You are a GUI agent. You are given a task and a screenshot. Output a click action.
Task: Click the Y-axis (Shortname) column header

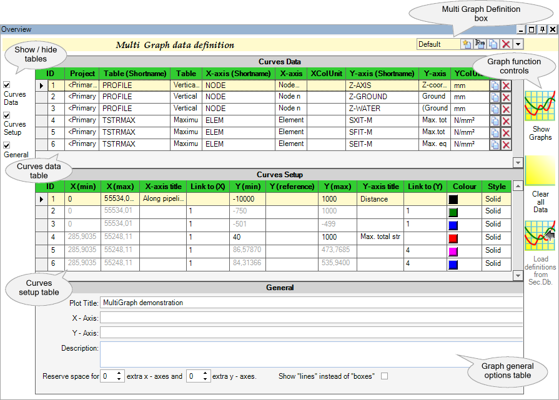tap(382, 74)
